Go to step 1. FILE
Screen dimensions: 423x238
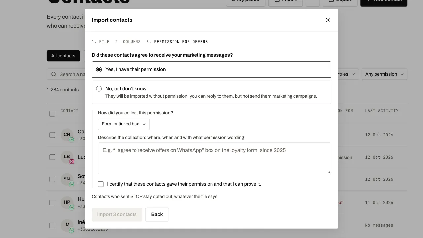(100, 42)
